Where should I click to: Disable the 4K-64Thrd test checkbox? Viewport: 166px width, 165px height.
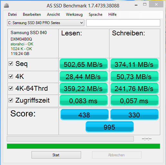[x=11, y=88]
